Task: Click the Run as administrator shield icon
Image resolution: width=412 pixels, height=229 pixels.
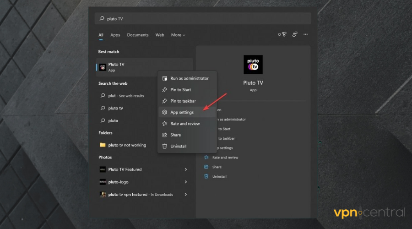Action: coord(165,78)
